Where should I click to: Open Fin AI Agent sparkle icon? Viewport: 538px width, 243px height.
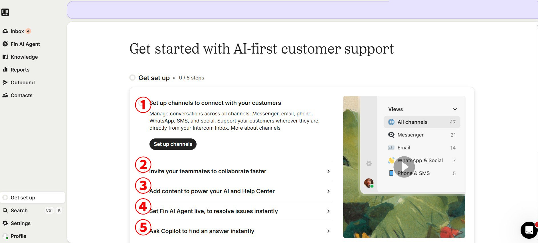(5, 44)
